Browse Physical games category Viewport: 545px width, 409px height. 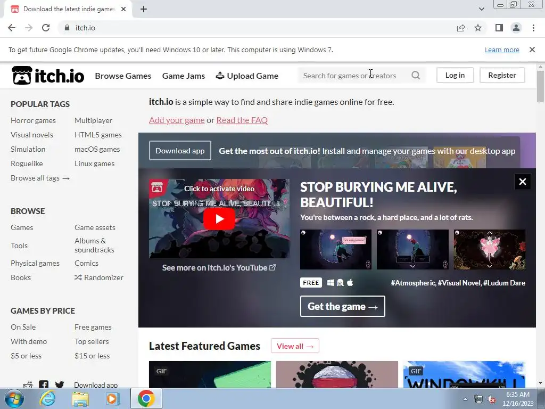coord(35,263)
